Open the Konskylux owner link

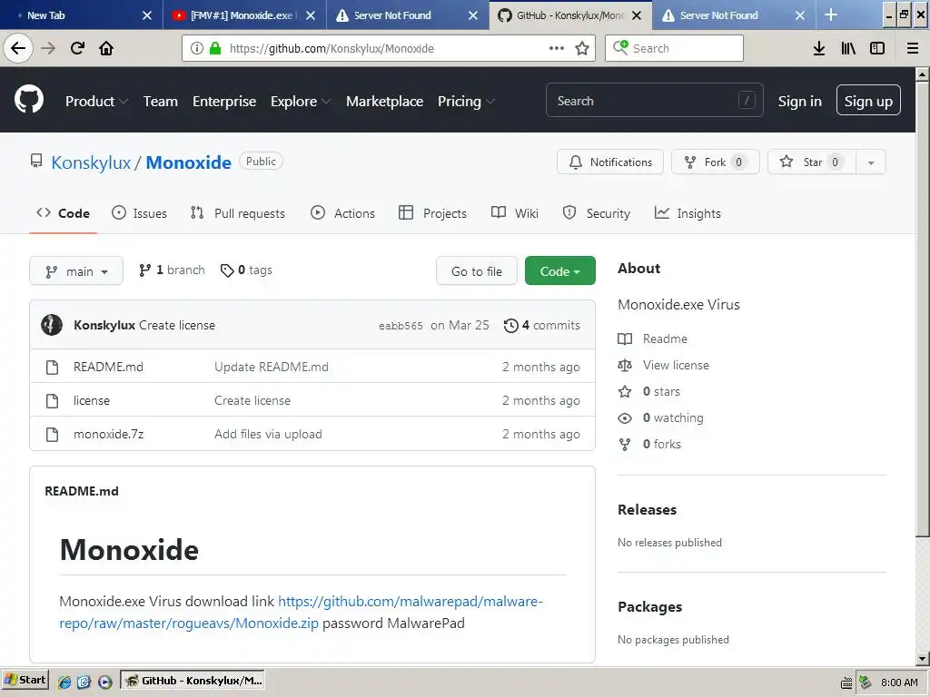[91, 162]
